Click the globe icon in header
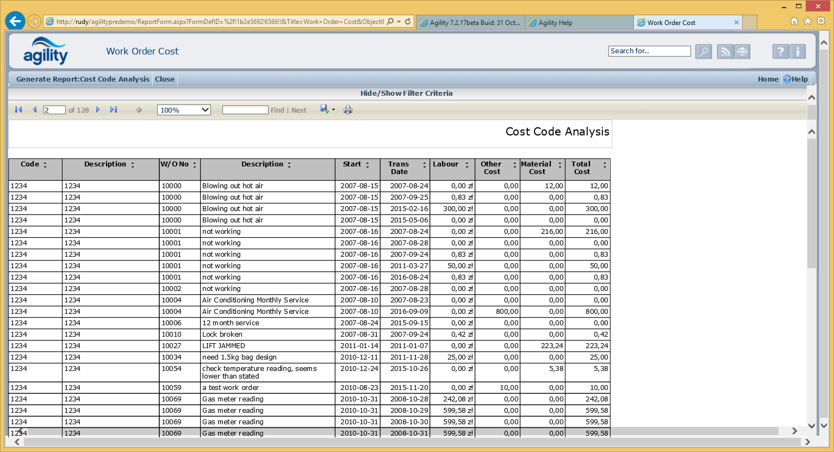The width and height of the screenshot is (834, 452). point(742,52)
